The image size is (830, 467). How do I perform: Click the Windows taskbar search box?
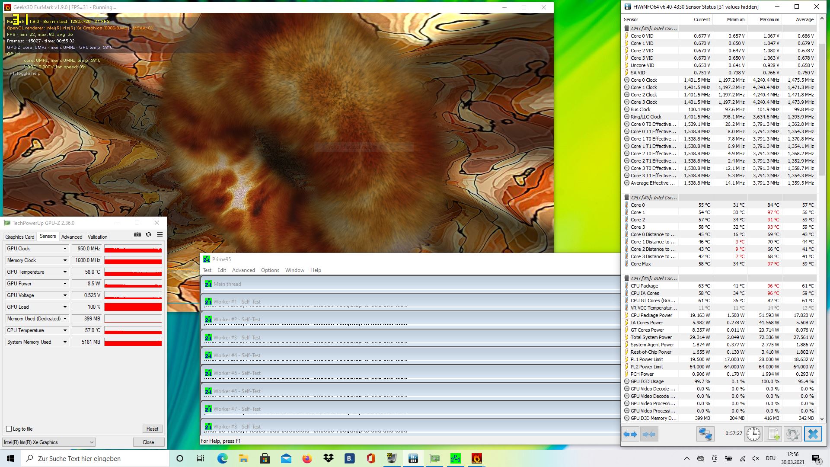(x=96, y=458)
